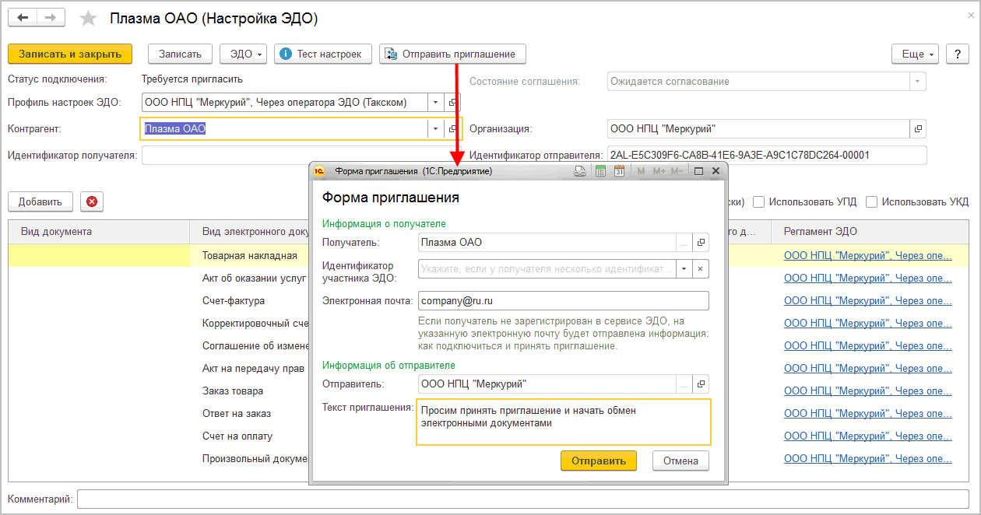Viewport: 981px width, 515px height.
Task: Click the Комментарий input field
Action: point(522,499)
